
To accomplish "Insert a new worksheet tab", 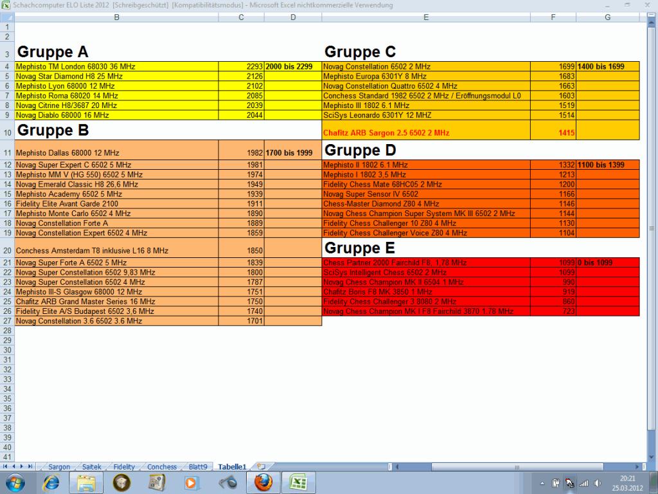I will tap(262, 467).
